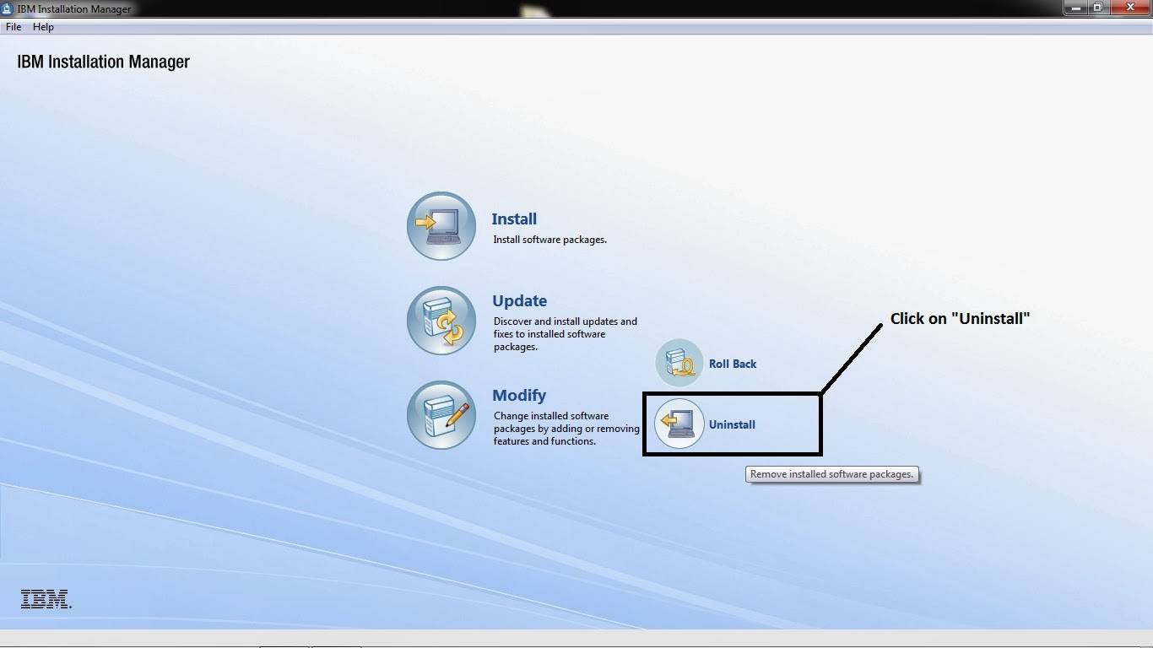Click the Modify link
Viewport: 1153px width, 648px height.
518,395
